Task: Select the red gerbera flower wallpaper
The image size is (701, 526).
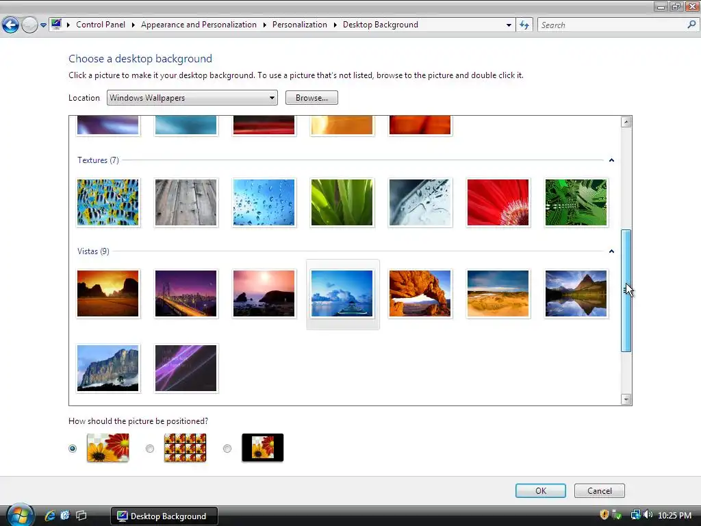Action: pos(498,203)
